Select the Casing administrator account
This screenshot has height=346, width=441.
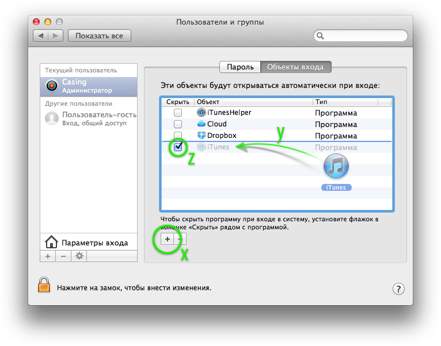coord(89,86)
